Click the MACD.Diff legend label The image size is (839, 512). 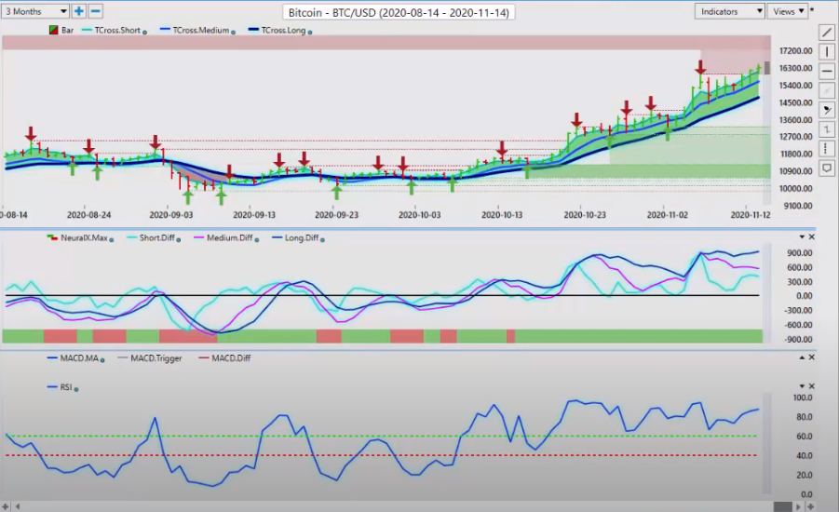coord(231,357)
